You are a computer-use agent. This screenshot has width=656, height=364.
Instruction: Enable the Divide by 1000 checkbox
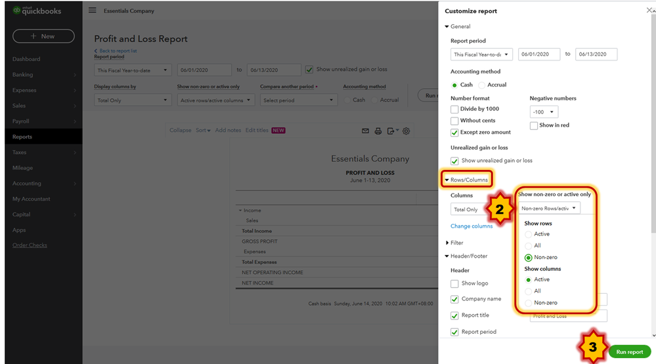tap(454, 109)
